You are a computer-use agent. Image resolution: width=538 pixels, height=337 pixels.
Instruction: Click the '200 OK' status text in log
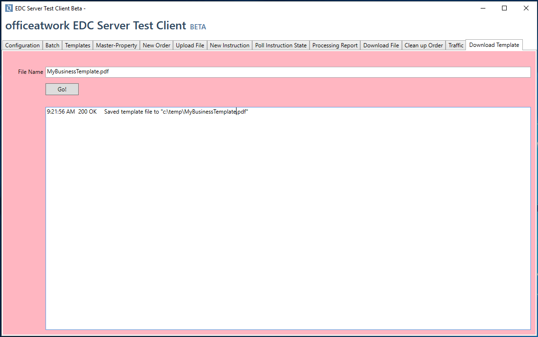[x=88, y=112]
